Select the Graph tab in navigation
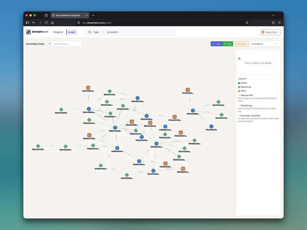This screenshot has width=307, height=230. [72, 32]
